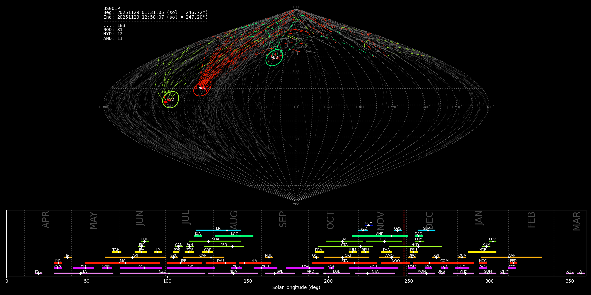The height and width of the screenshot is (295, 591).
Task: Select the LMI shower label
Action: click(x=344, y=239)
